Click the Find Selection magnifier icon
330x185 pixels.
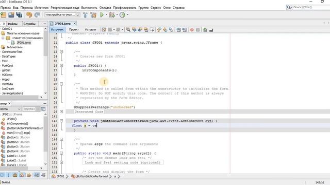[x=128, y=30]
